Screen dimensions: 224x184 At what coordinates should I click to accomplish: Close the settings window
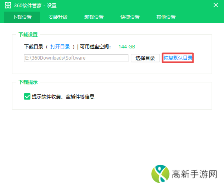click(x=216, y=5)
